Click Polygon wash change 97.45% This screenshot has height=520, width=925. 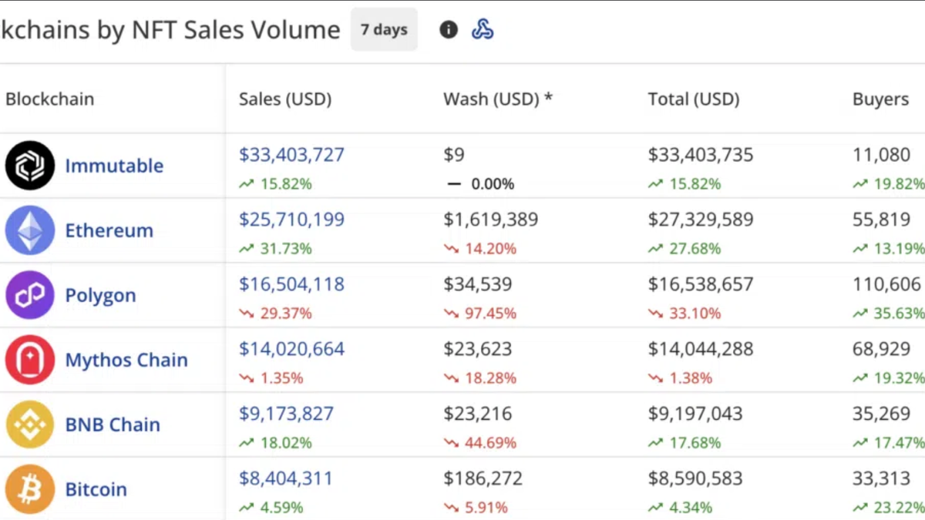[480, 314]
